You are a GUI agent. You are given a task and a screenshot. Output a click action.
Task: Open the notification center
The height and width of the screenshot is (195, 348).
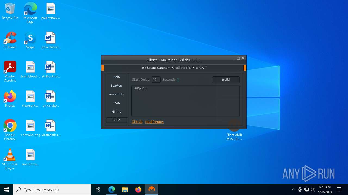(339, 190)
